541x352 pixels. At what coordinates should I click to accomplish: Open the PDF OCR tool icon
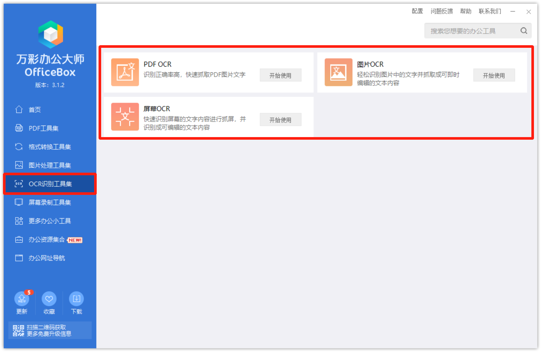click(x=125, y=72)
